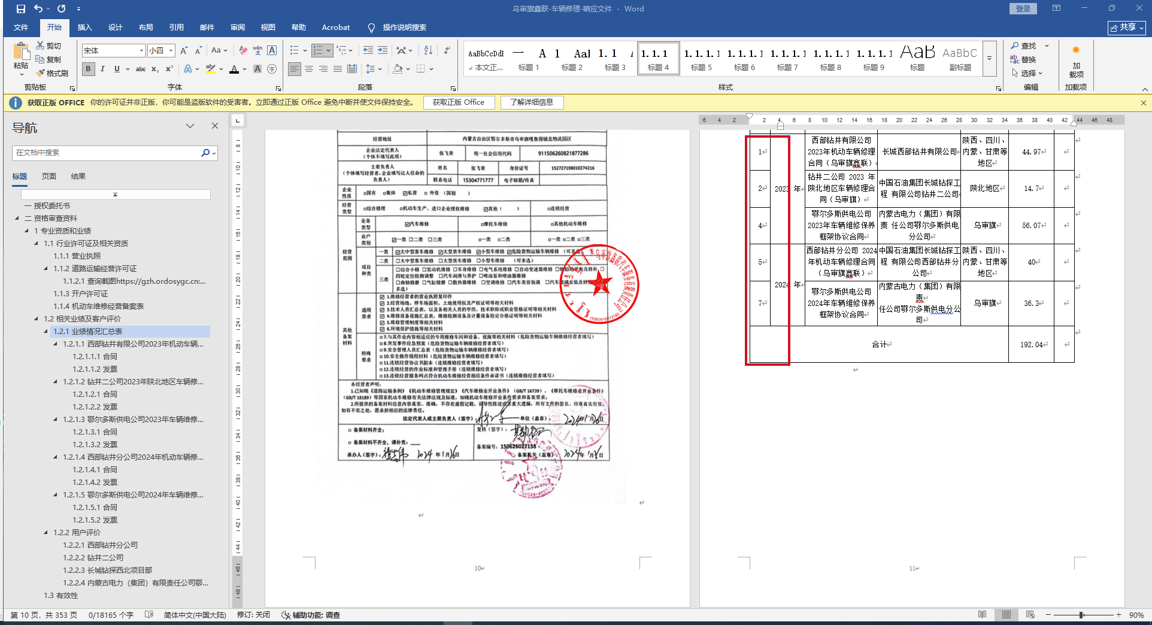Collapse the 1.2.2 用户评价 tree node
Viewport: 1152px width, 625px height.
click(46, 532)
